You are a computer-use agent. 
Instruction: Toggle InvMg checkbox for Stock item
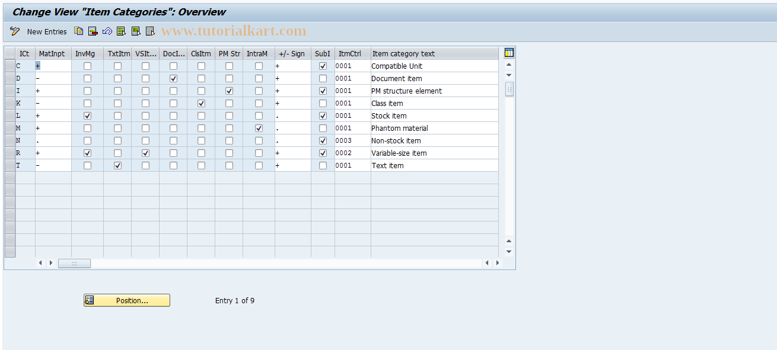[87, 115]
